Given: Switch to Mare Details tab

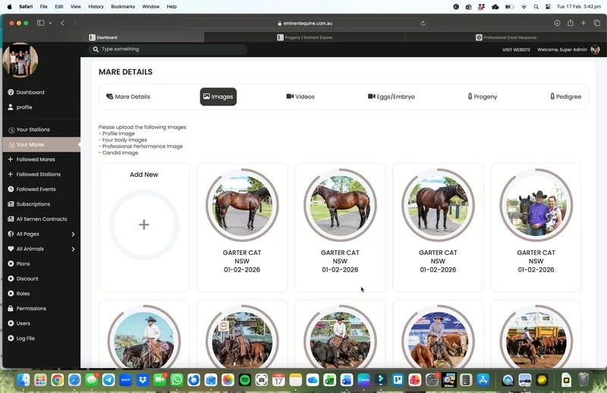Looking at the screenshot, I should [x=128, y=97].
